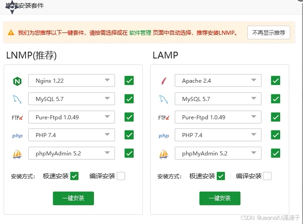Click the LAMP heading

pyautogui.click(x=165, y=55)
